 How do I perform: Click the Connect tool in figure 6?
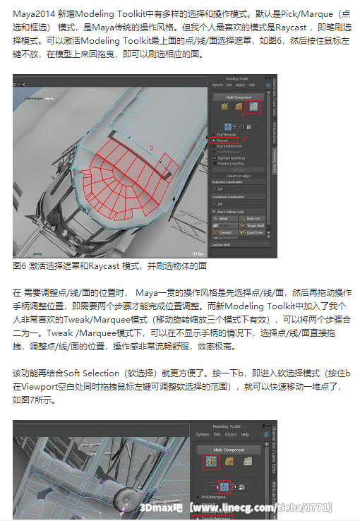coord(225,232)
